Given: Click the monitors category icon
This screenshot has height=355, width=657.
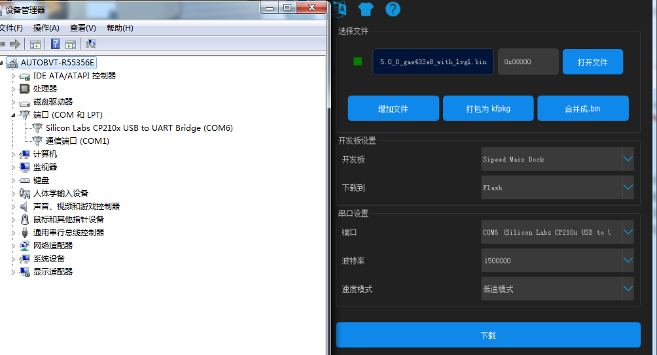Looking at the screenshot, I should click(25, 167).
